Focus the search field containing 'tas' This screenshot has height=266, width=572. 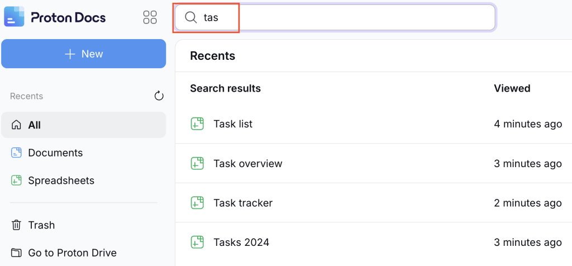click(x=335, y=17)
